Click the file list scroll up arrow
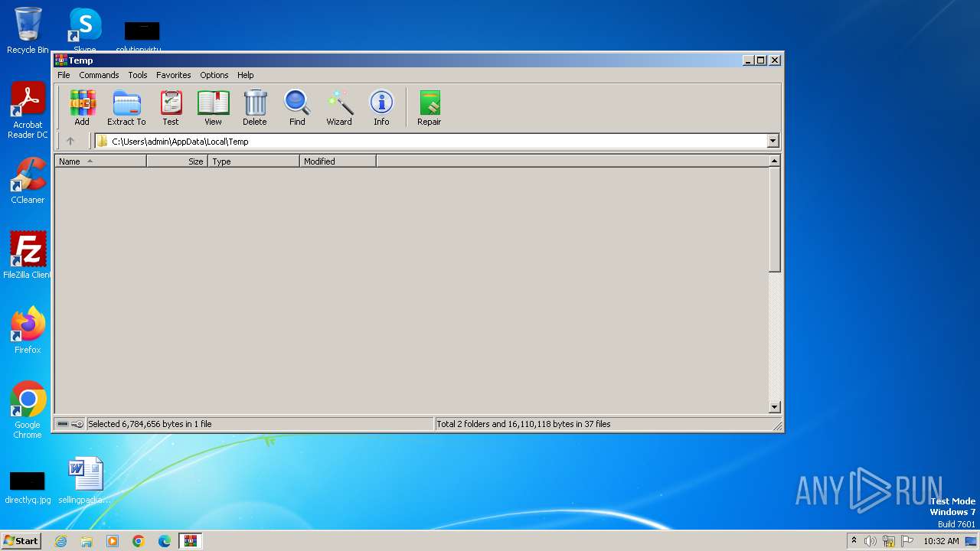 tap(774, 161)
